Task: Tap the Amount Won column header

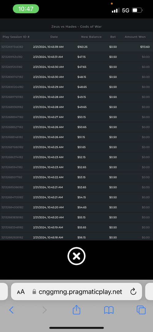Action: tap(135, 37)
